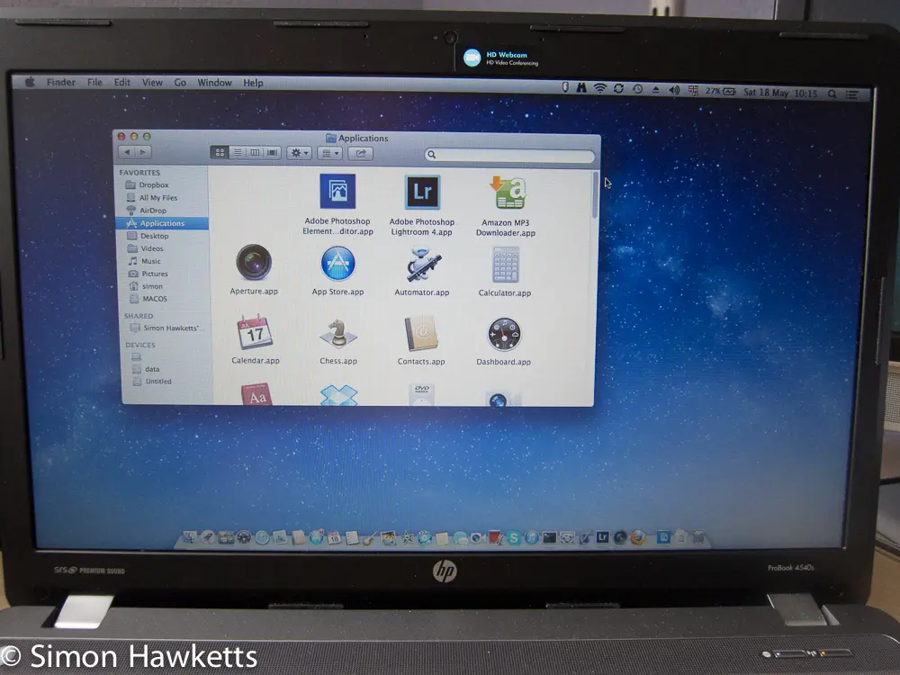Click the Calculator.app icon
The image size is (900, 675).
tap(504, 265)
